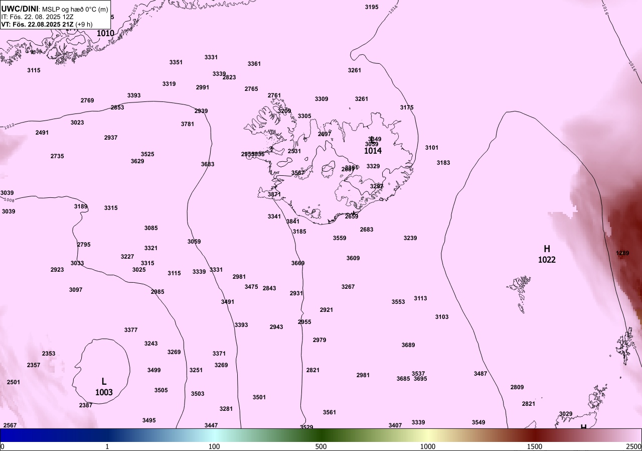Image resolution: width=642 pixels, height=451 pixels.
Task: Click the height value 3689
Action: [408, 345]
